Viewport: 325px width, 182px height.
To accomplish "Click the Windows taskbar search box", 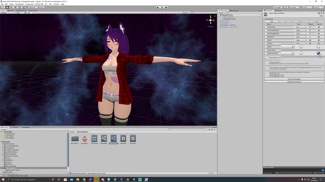I will coord(28,179).
